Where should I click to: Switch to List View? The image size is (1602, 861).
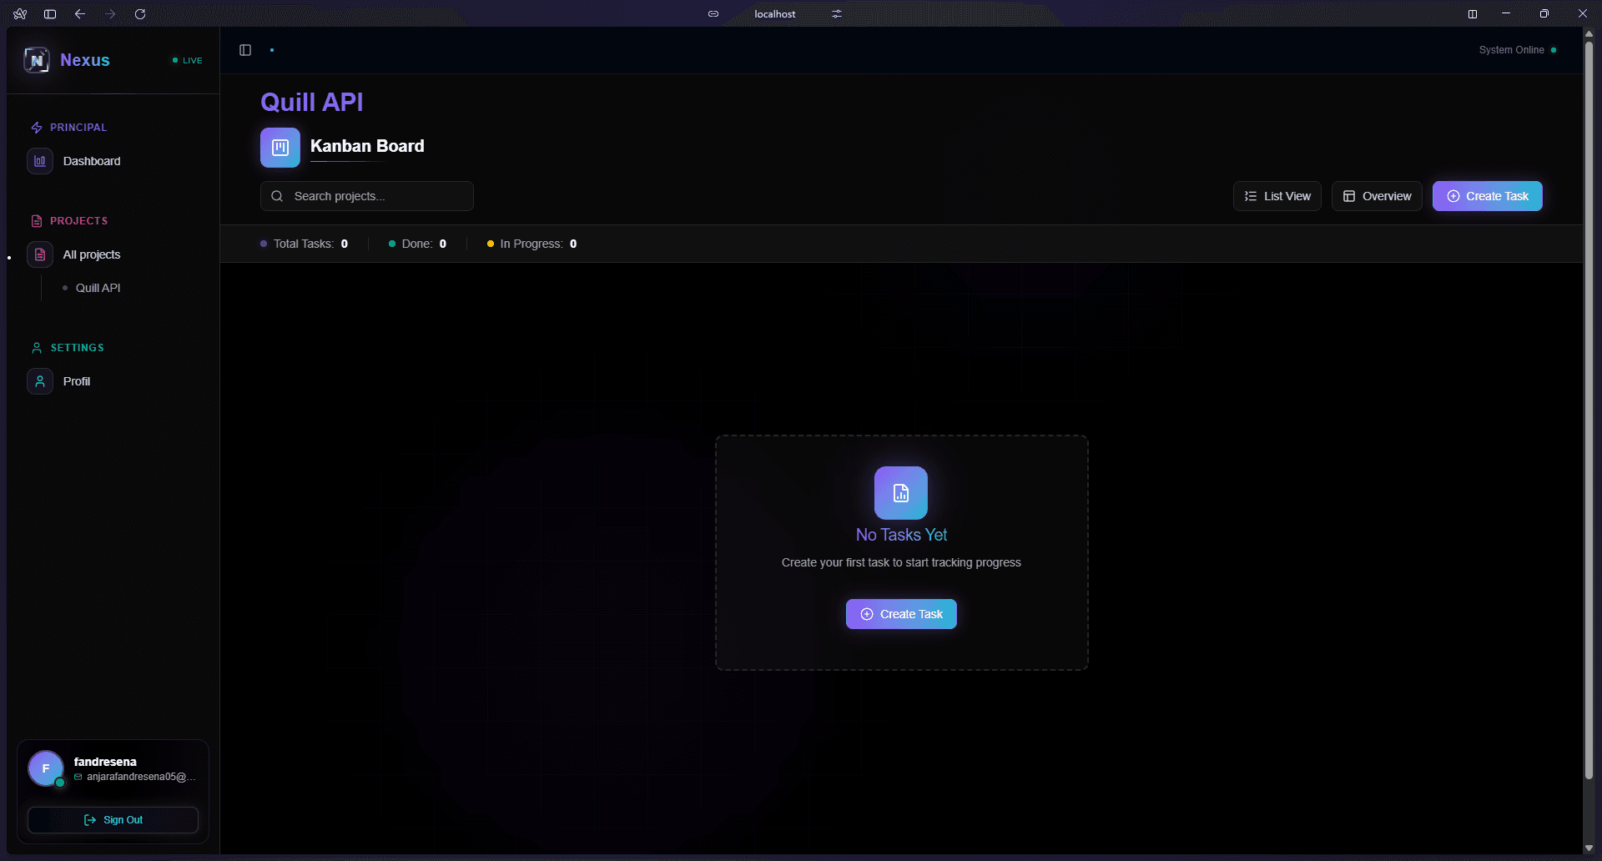[1277, 196]
